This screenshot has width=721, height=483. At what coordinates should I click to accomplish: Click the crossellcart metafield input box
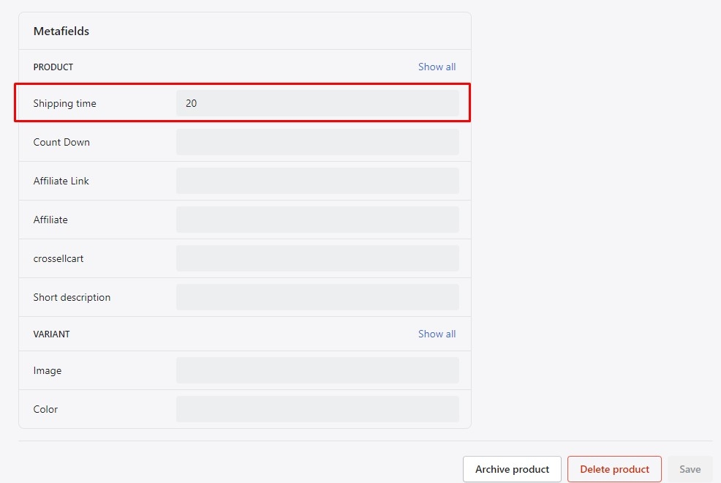317,258
